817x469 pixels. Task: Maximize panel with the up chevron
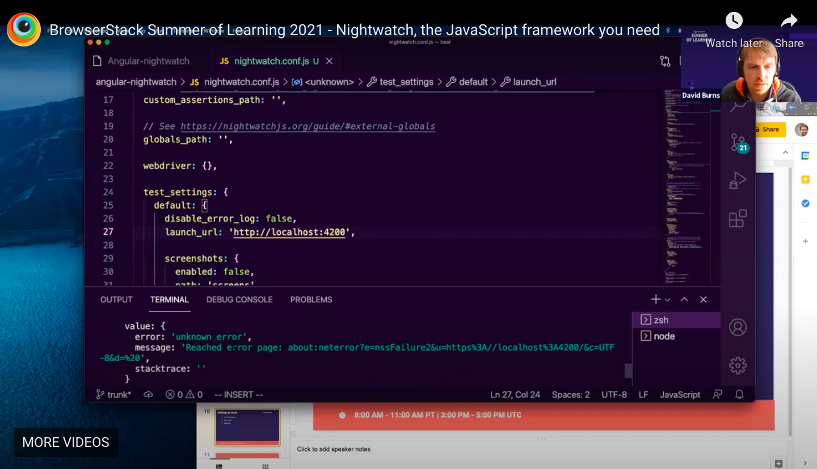click(684, 299)
